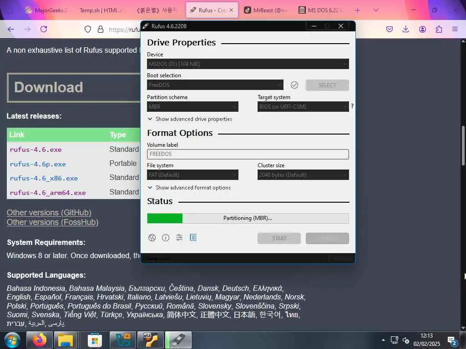Open Pocket save icon in browser toolbar
Image resolution: width=466 pixels, height=349 pixels.
390,29
